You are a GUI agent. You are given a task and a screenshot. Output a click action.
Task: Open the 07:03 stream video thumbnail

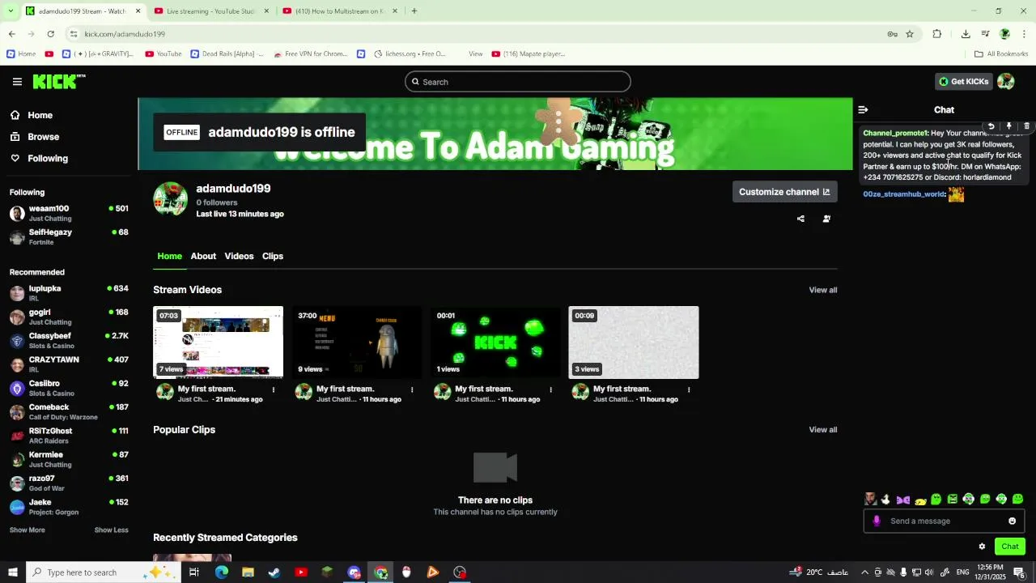click(219, 342)
